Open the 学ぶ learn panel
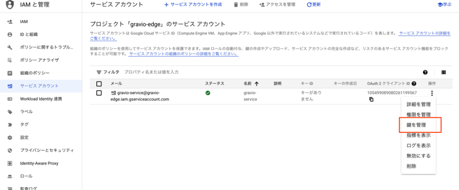Image resolution: width=459 pixels, height=190 pixels. point(444,5)
